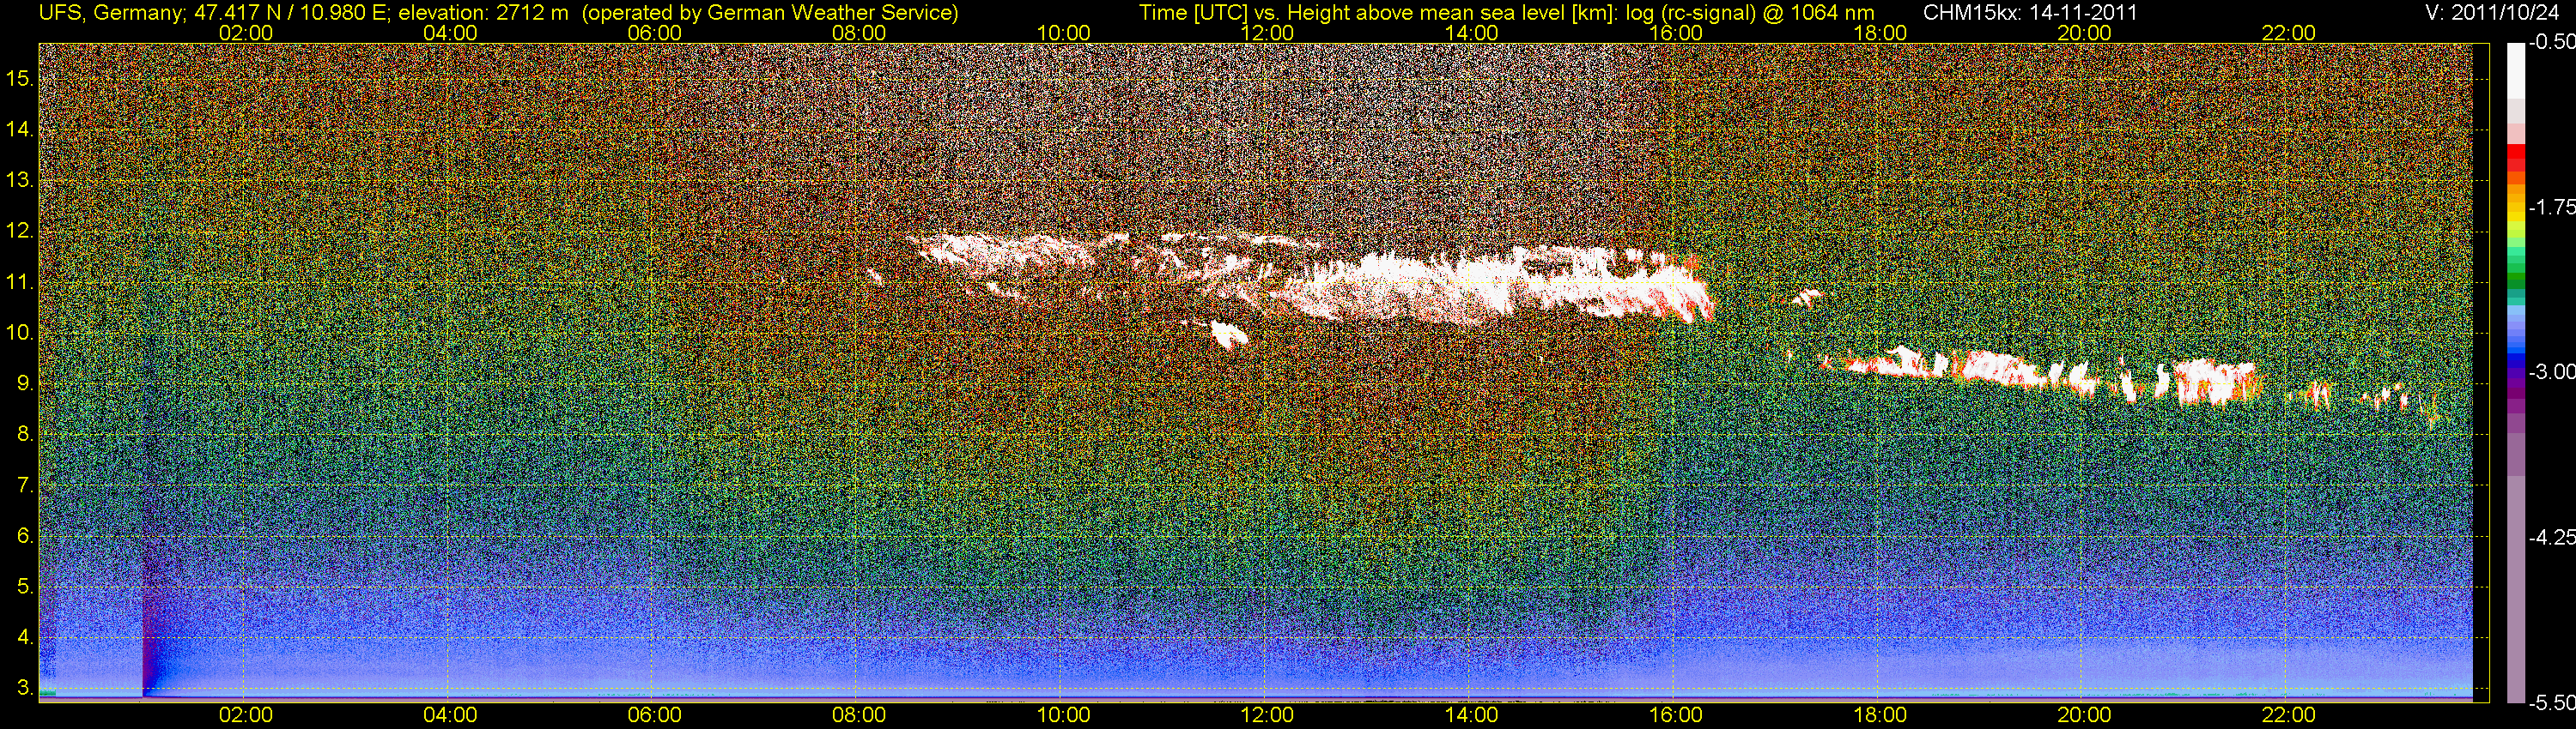Select "18:00" on the bottom time axis
The height and width of the screenshot is (729, 2576).
tap(1880, 715)
